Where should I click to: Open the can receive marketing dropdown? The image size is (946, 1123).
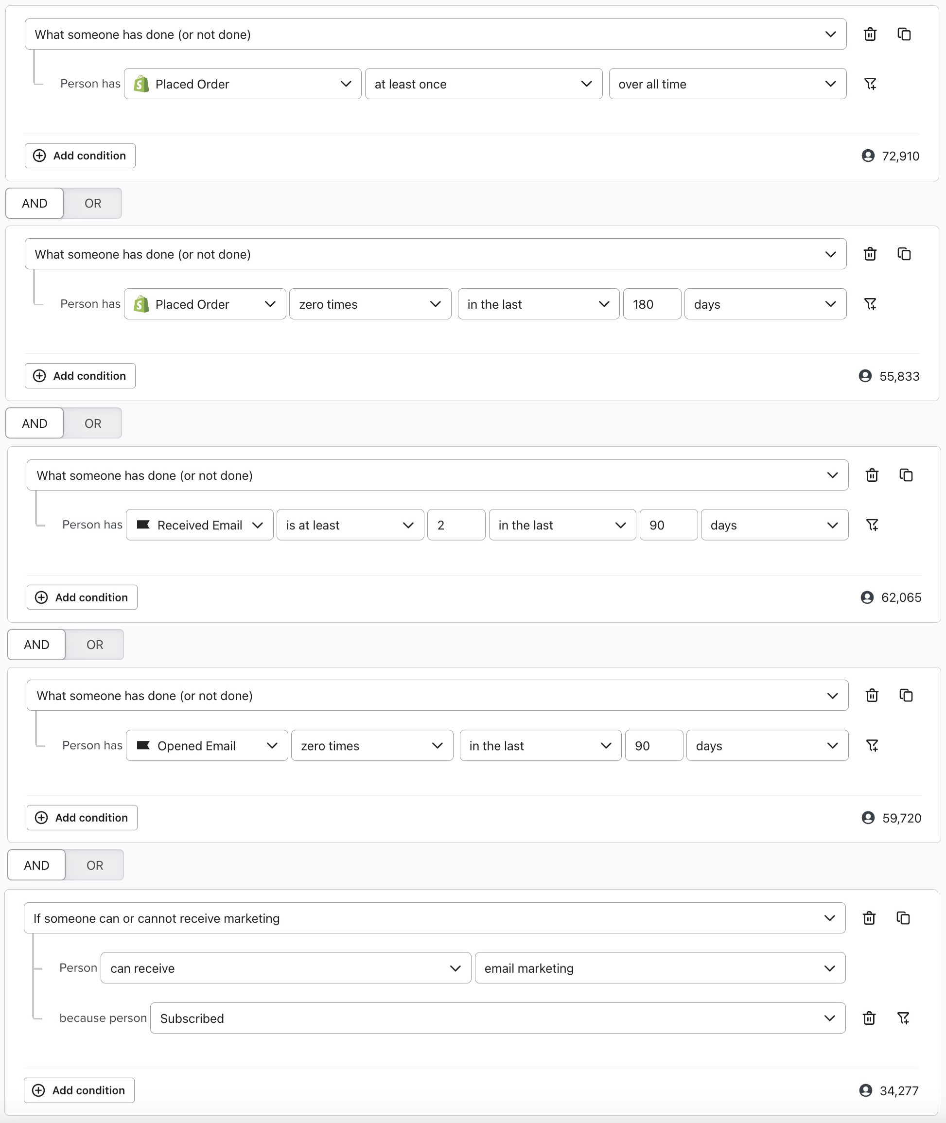(284, 967)
